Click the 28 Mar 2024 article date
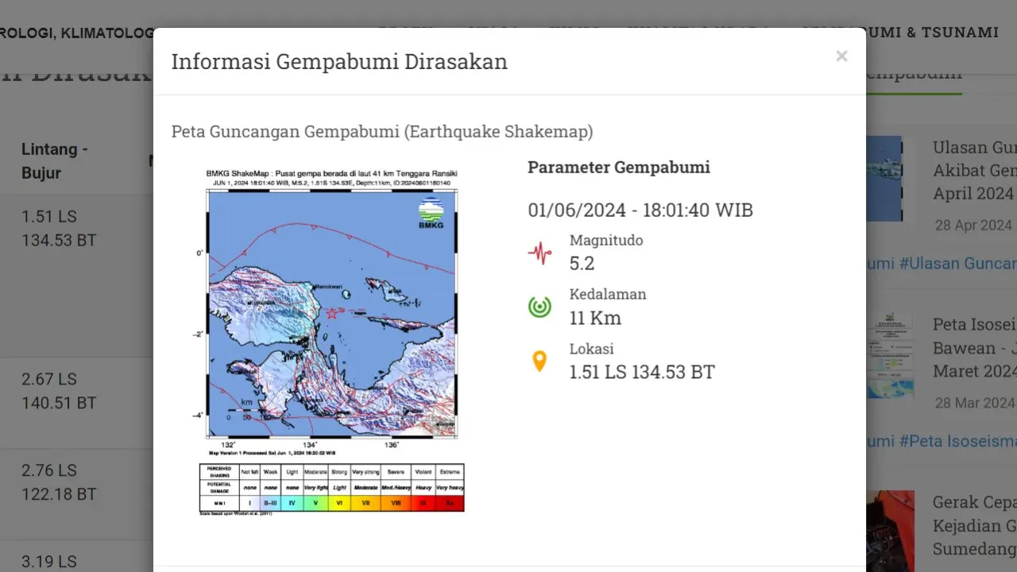The height and width of the screenshot is (572, 1017). coord(973,403)
